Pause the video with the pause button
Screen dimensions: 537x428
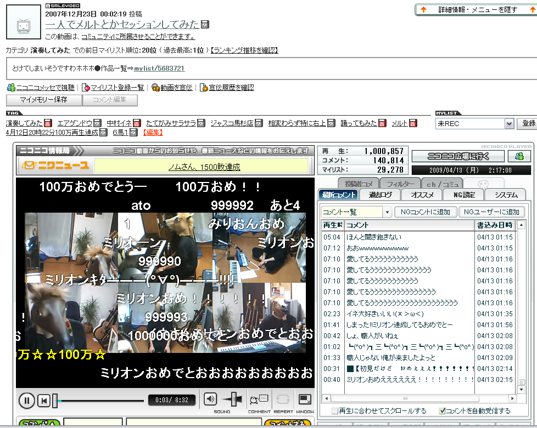(x=26, y=400)
